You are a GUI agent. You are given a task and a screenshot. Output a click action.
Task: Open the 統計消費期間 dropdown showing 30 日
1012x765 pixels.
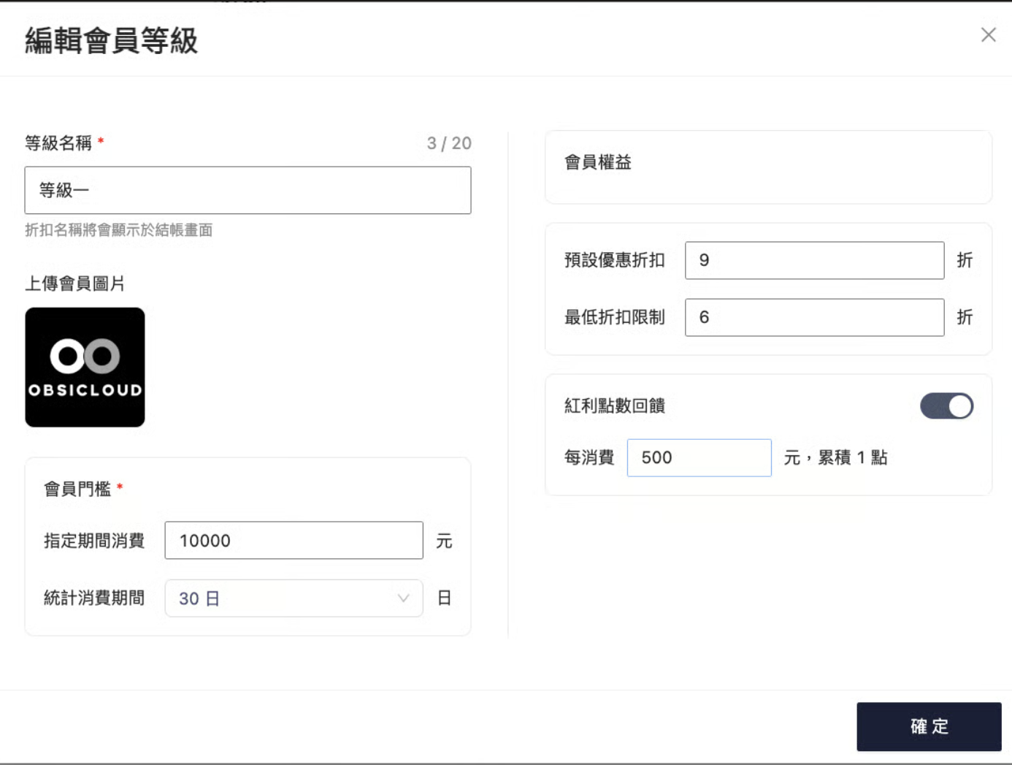point(285,598)
